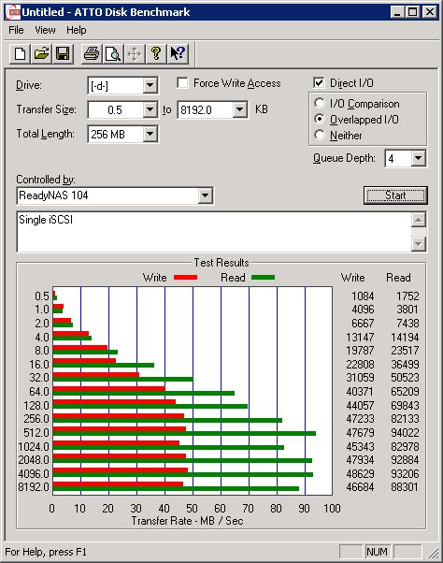The height and width of the screenshot is (563, 443).
Task: Start the benchmark with Start button
Action: (x=395, y=195)
